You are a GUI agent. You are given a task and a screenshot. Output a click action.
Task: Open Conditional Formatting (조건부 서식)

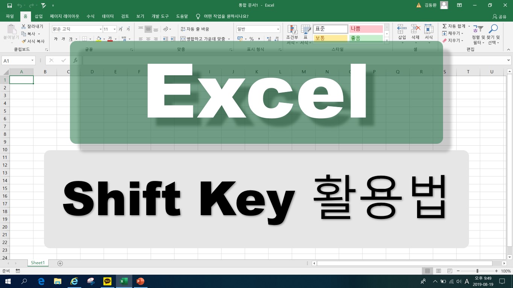click(292, 35)
